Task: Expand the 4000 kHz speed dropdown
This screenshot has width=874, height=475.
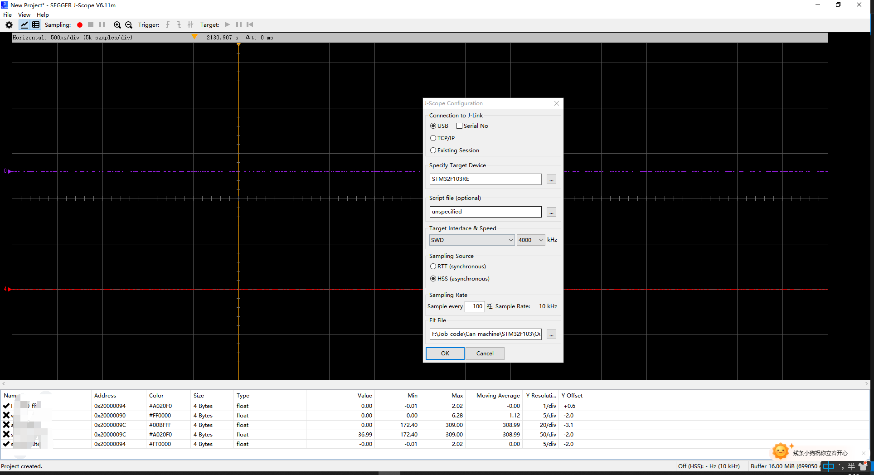Action: tap(530, 240)
